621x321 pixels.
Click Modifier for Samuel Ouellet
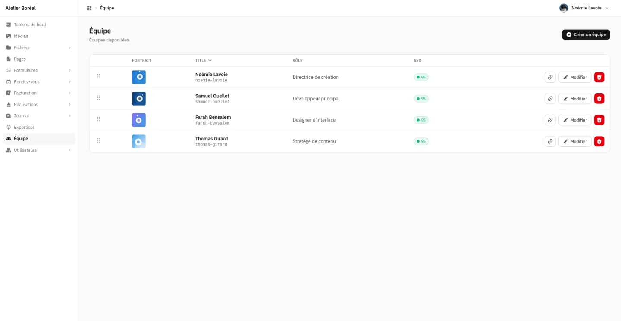click(575, 99)
